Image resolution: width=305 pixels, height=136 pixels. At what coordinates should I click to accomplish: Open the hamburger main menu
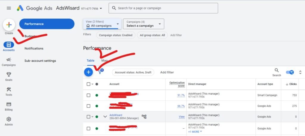click(x=9, y=8)
